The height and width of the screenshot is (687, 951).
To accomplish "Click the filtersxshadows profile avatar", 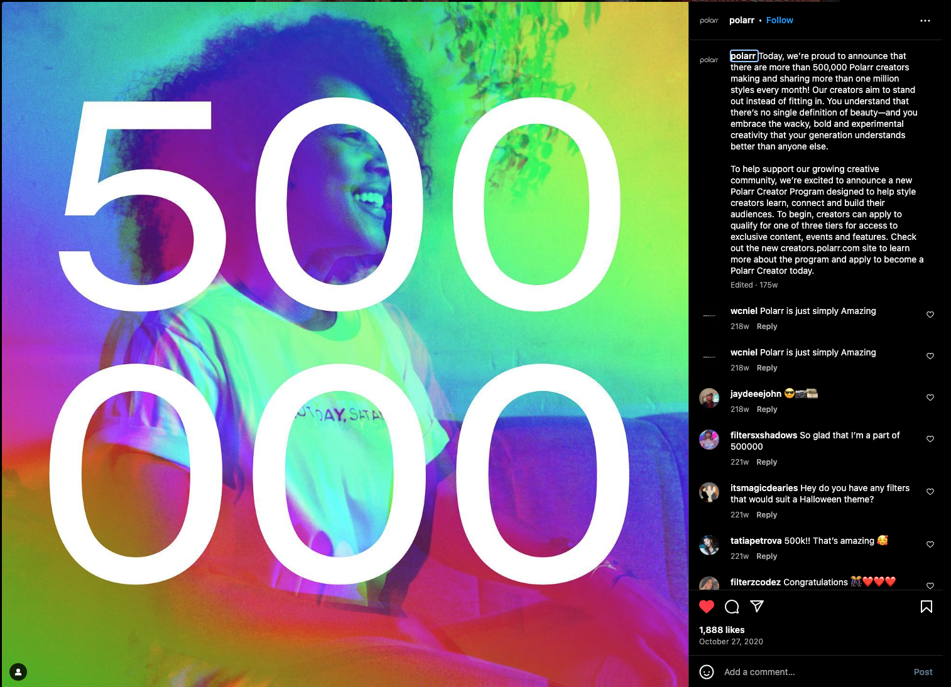I will tap(709, 440).
